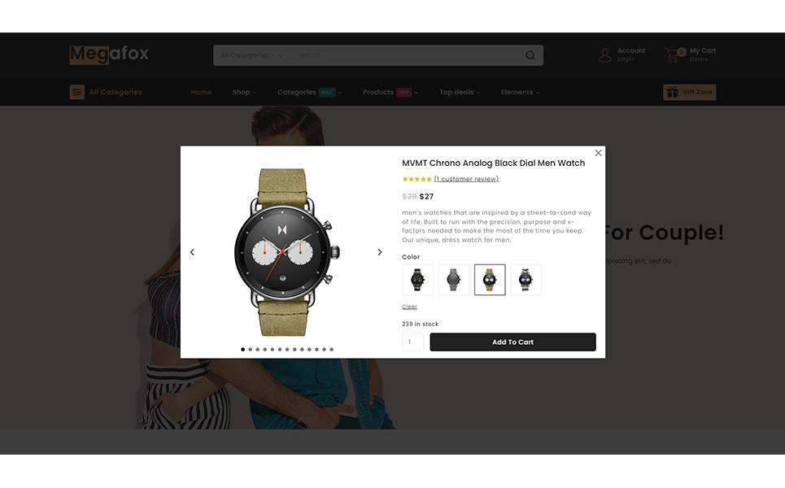Close the product quick view popup
The image size is (785, 488).
click(598, 153)
